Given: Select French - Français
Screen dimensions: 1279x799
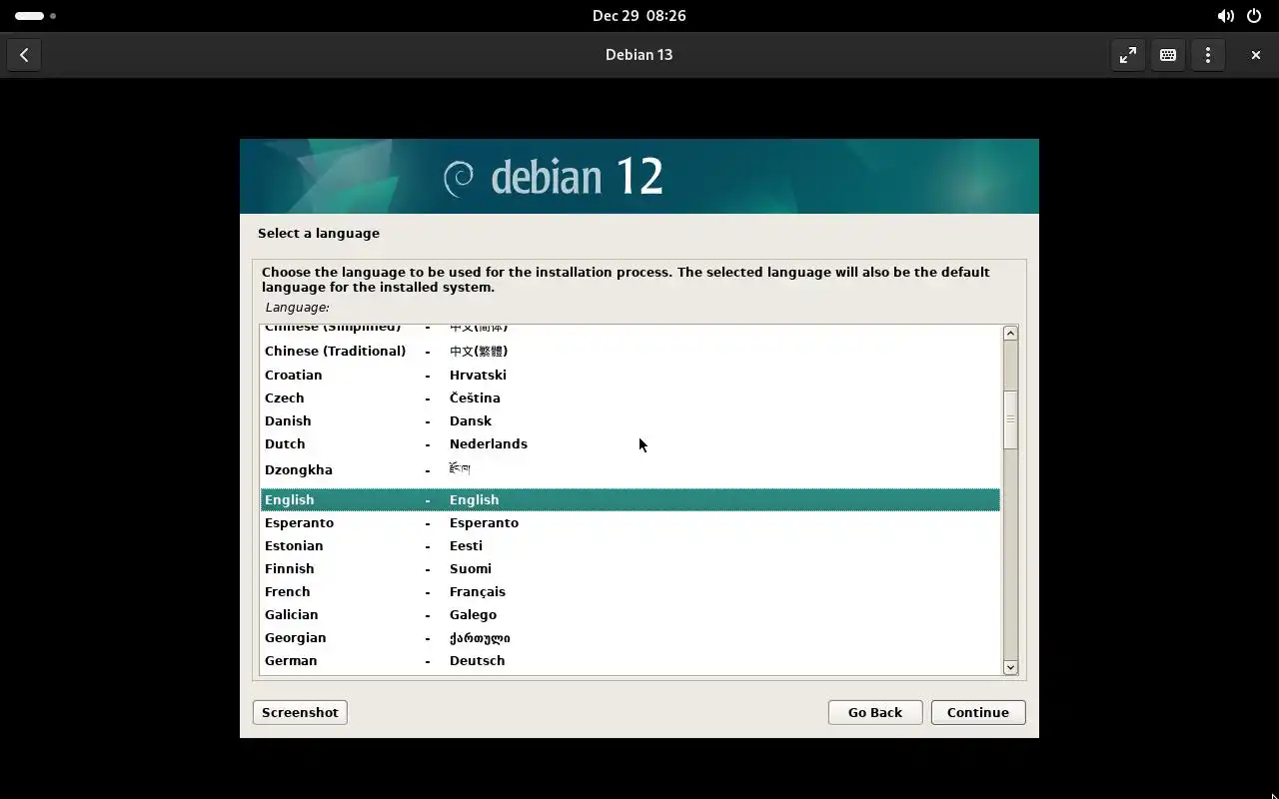Looking at the screenshot, I should coord(630,591).
